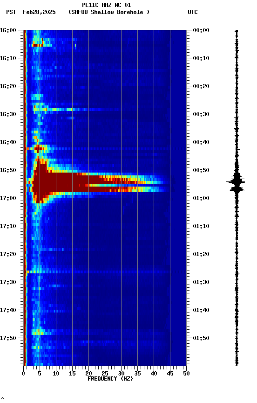Click the 00:10 UTC time label
This screenshot has height=403, width=257.
201,58
